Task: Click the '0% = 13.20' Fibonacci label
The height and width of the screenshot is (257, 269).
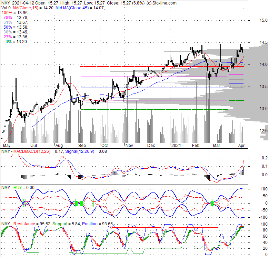Action: coord(16,42)
